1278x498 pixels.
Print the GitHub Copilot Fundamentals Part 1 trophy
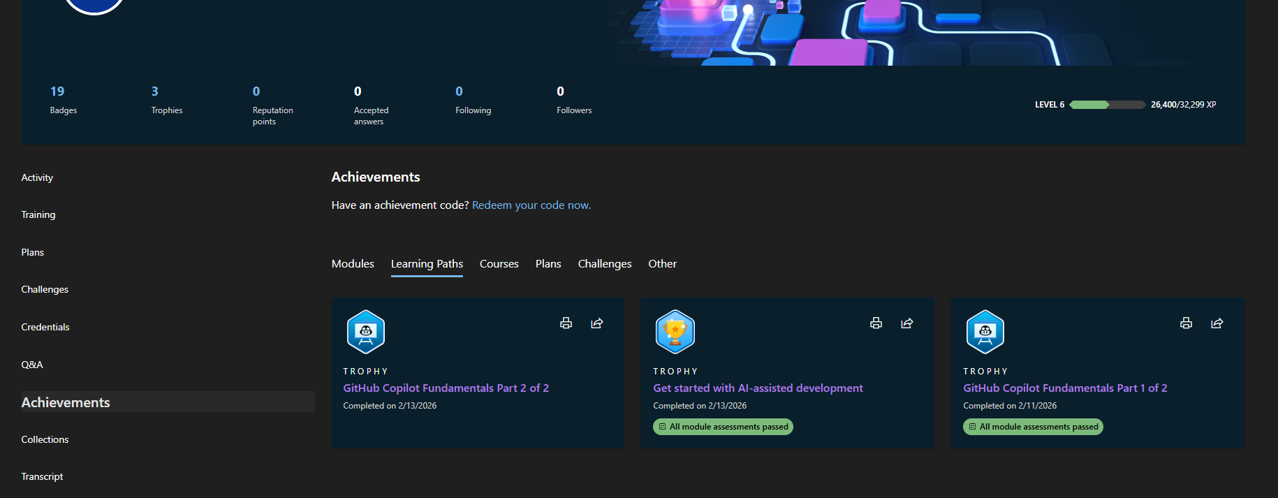[x=1186, y=323]
